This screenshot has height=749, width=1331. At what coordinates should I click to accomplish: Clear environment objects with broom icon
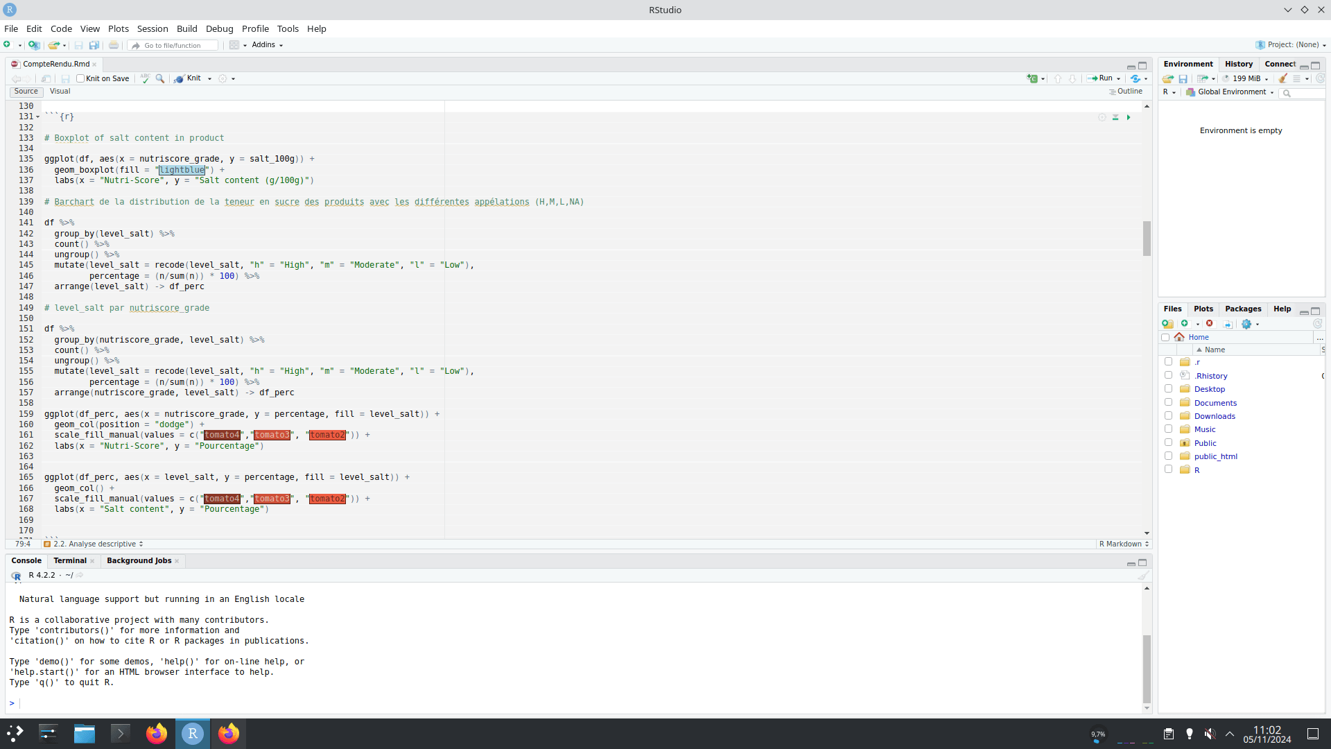pyautogui.click(x=1283, y=79)
